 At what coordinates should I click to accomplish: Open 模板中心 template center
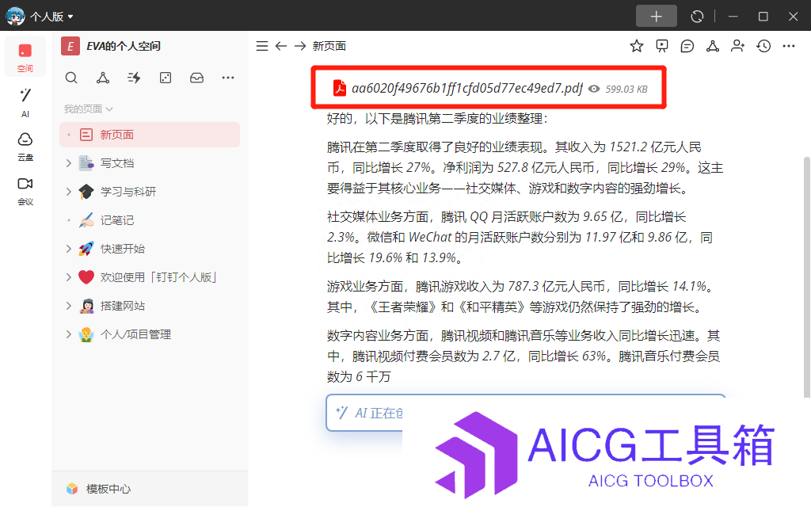pos(98,489)
